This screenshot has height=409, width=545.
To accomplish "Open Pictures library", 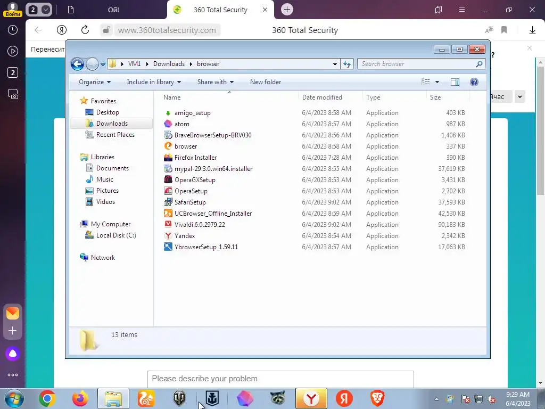I will pyautogui.click(x=107, y=191).
